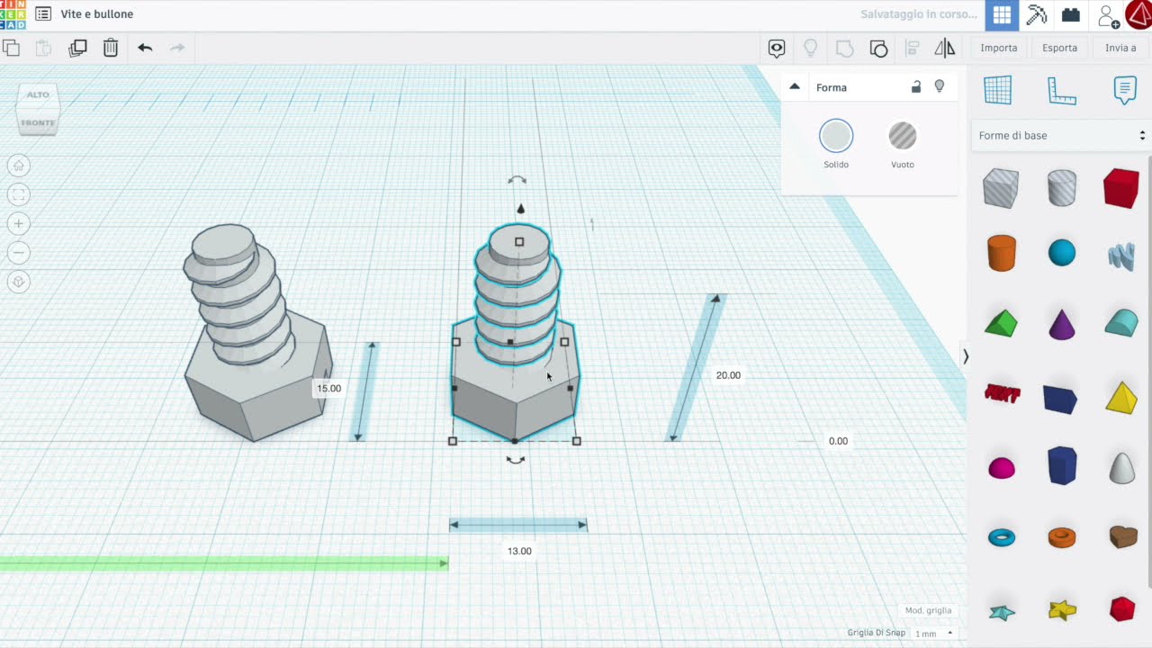The width and height of the screenshot is (1152, 648).
Task: Invite a collaborator with add-user icon
Action: (x=1109, y=15)
